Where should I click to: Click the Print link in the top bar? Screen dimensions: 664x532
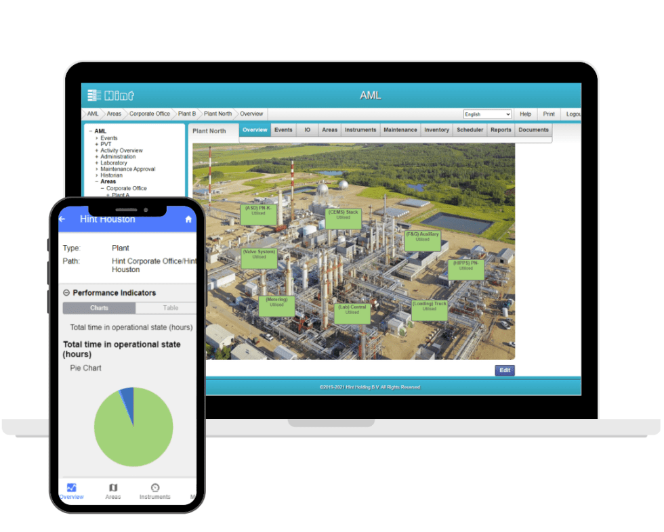tap(549, 114)
